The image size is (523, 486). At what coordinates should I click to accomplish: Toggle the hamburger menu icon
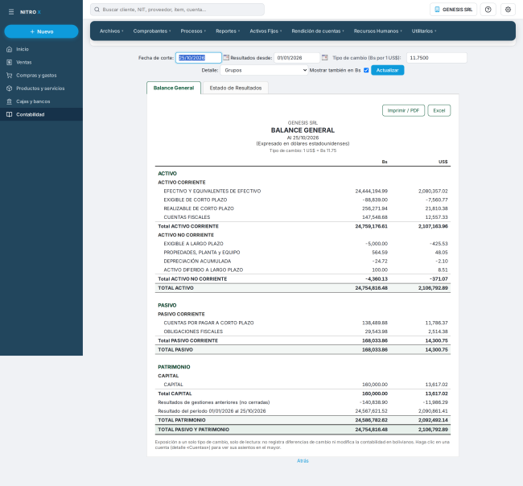click(x=11, y=12)
